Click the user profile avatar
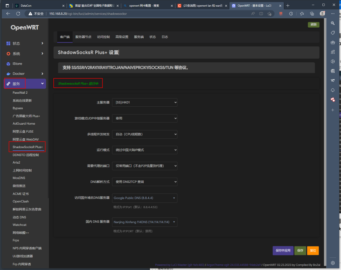Image resolution: width=341 pixels, height=270 pixels. tap(322, 14)
